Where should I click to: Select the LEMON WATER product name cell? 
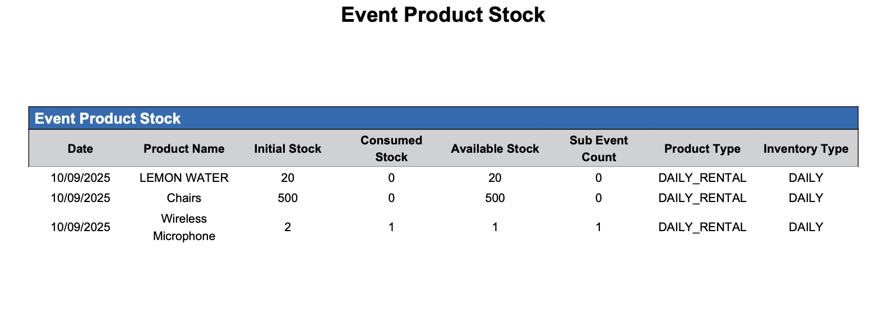click(184, 178)
